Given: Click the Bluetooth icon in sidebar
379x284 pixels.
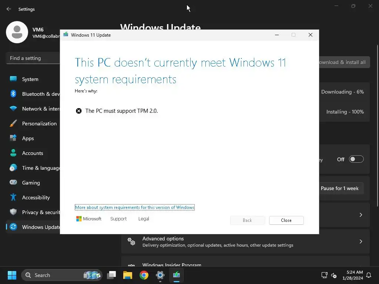Looking at the screenshot, I should click(x=13, y=94).
